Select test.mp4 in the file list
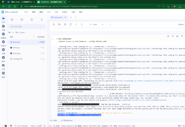Viewport: 185px width, 127px height. tap(27, 42)
